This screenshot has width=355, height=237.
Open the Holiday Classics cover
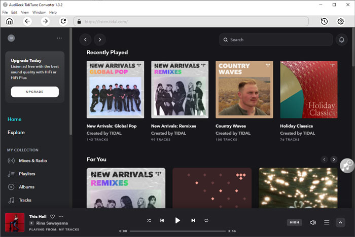(309, 89)
